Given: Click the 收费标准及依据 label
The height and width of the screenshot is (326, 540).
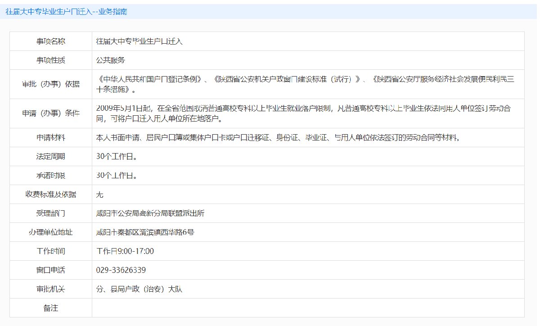Looking at the screenshot, I should tap(51, 195).
